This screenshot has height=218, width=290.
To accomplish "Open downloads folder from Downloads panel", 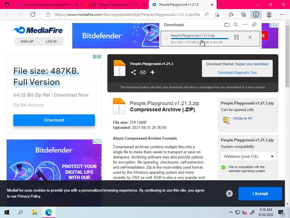I will pos(227,25).
